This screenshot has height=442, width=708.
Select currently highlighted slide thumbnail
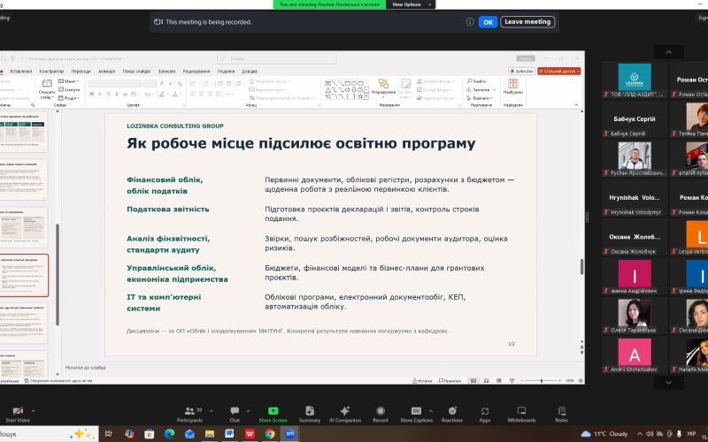pos(25,276)
